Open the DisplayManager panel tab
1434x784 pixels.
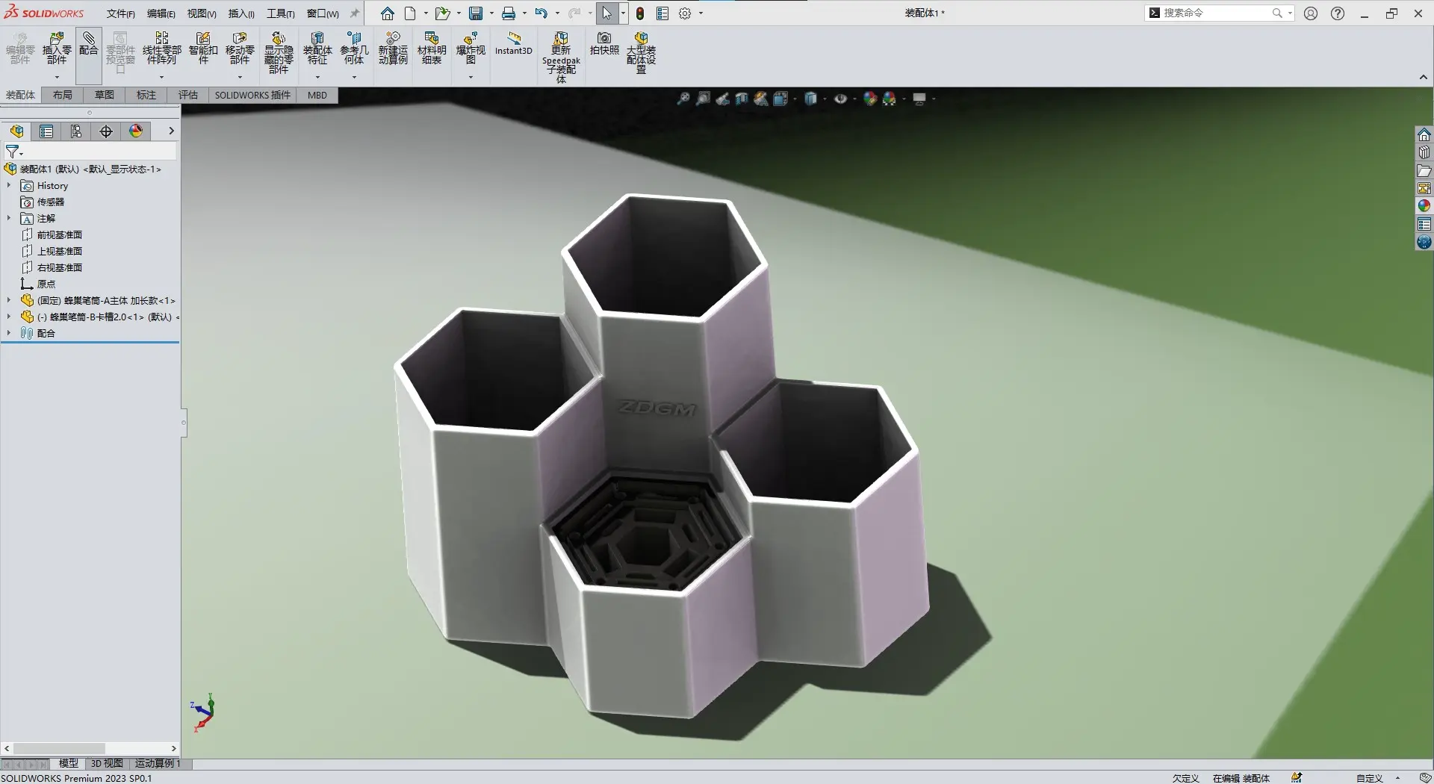[x=136, y=131]
